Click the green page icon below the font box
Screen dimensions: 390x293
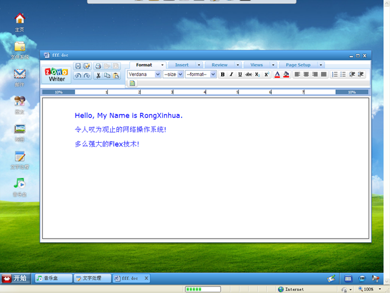click(132, 83)
